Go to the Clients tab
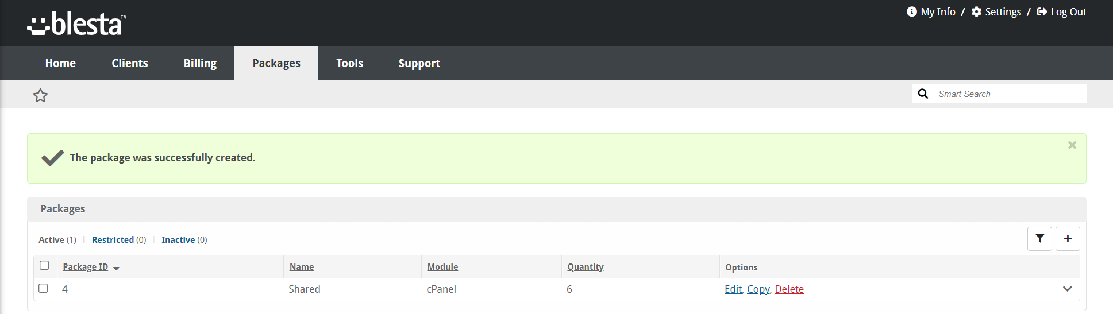1113x314 pixels. click(130, 63)
